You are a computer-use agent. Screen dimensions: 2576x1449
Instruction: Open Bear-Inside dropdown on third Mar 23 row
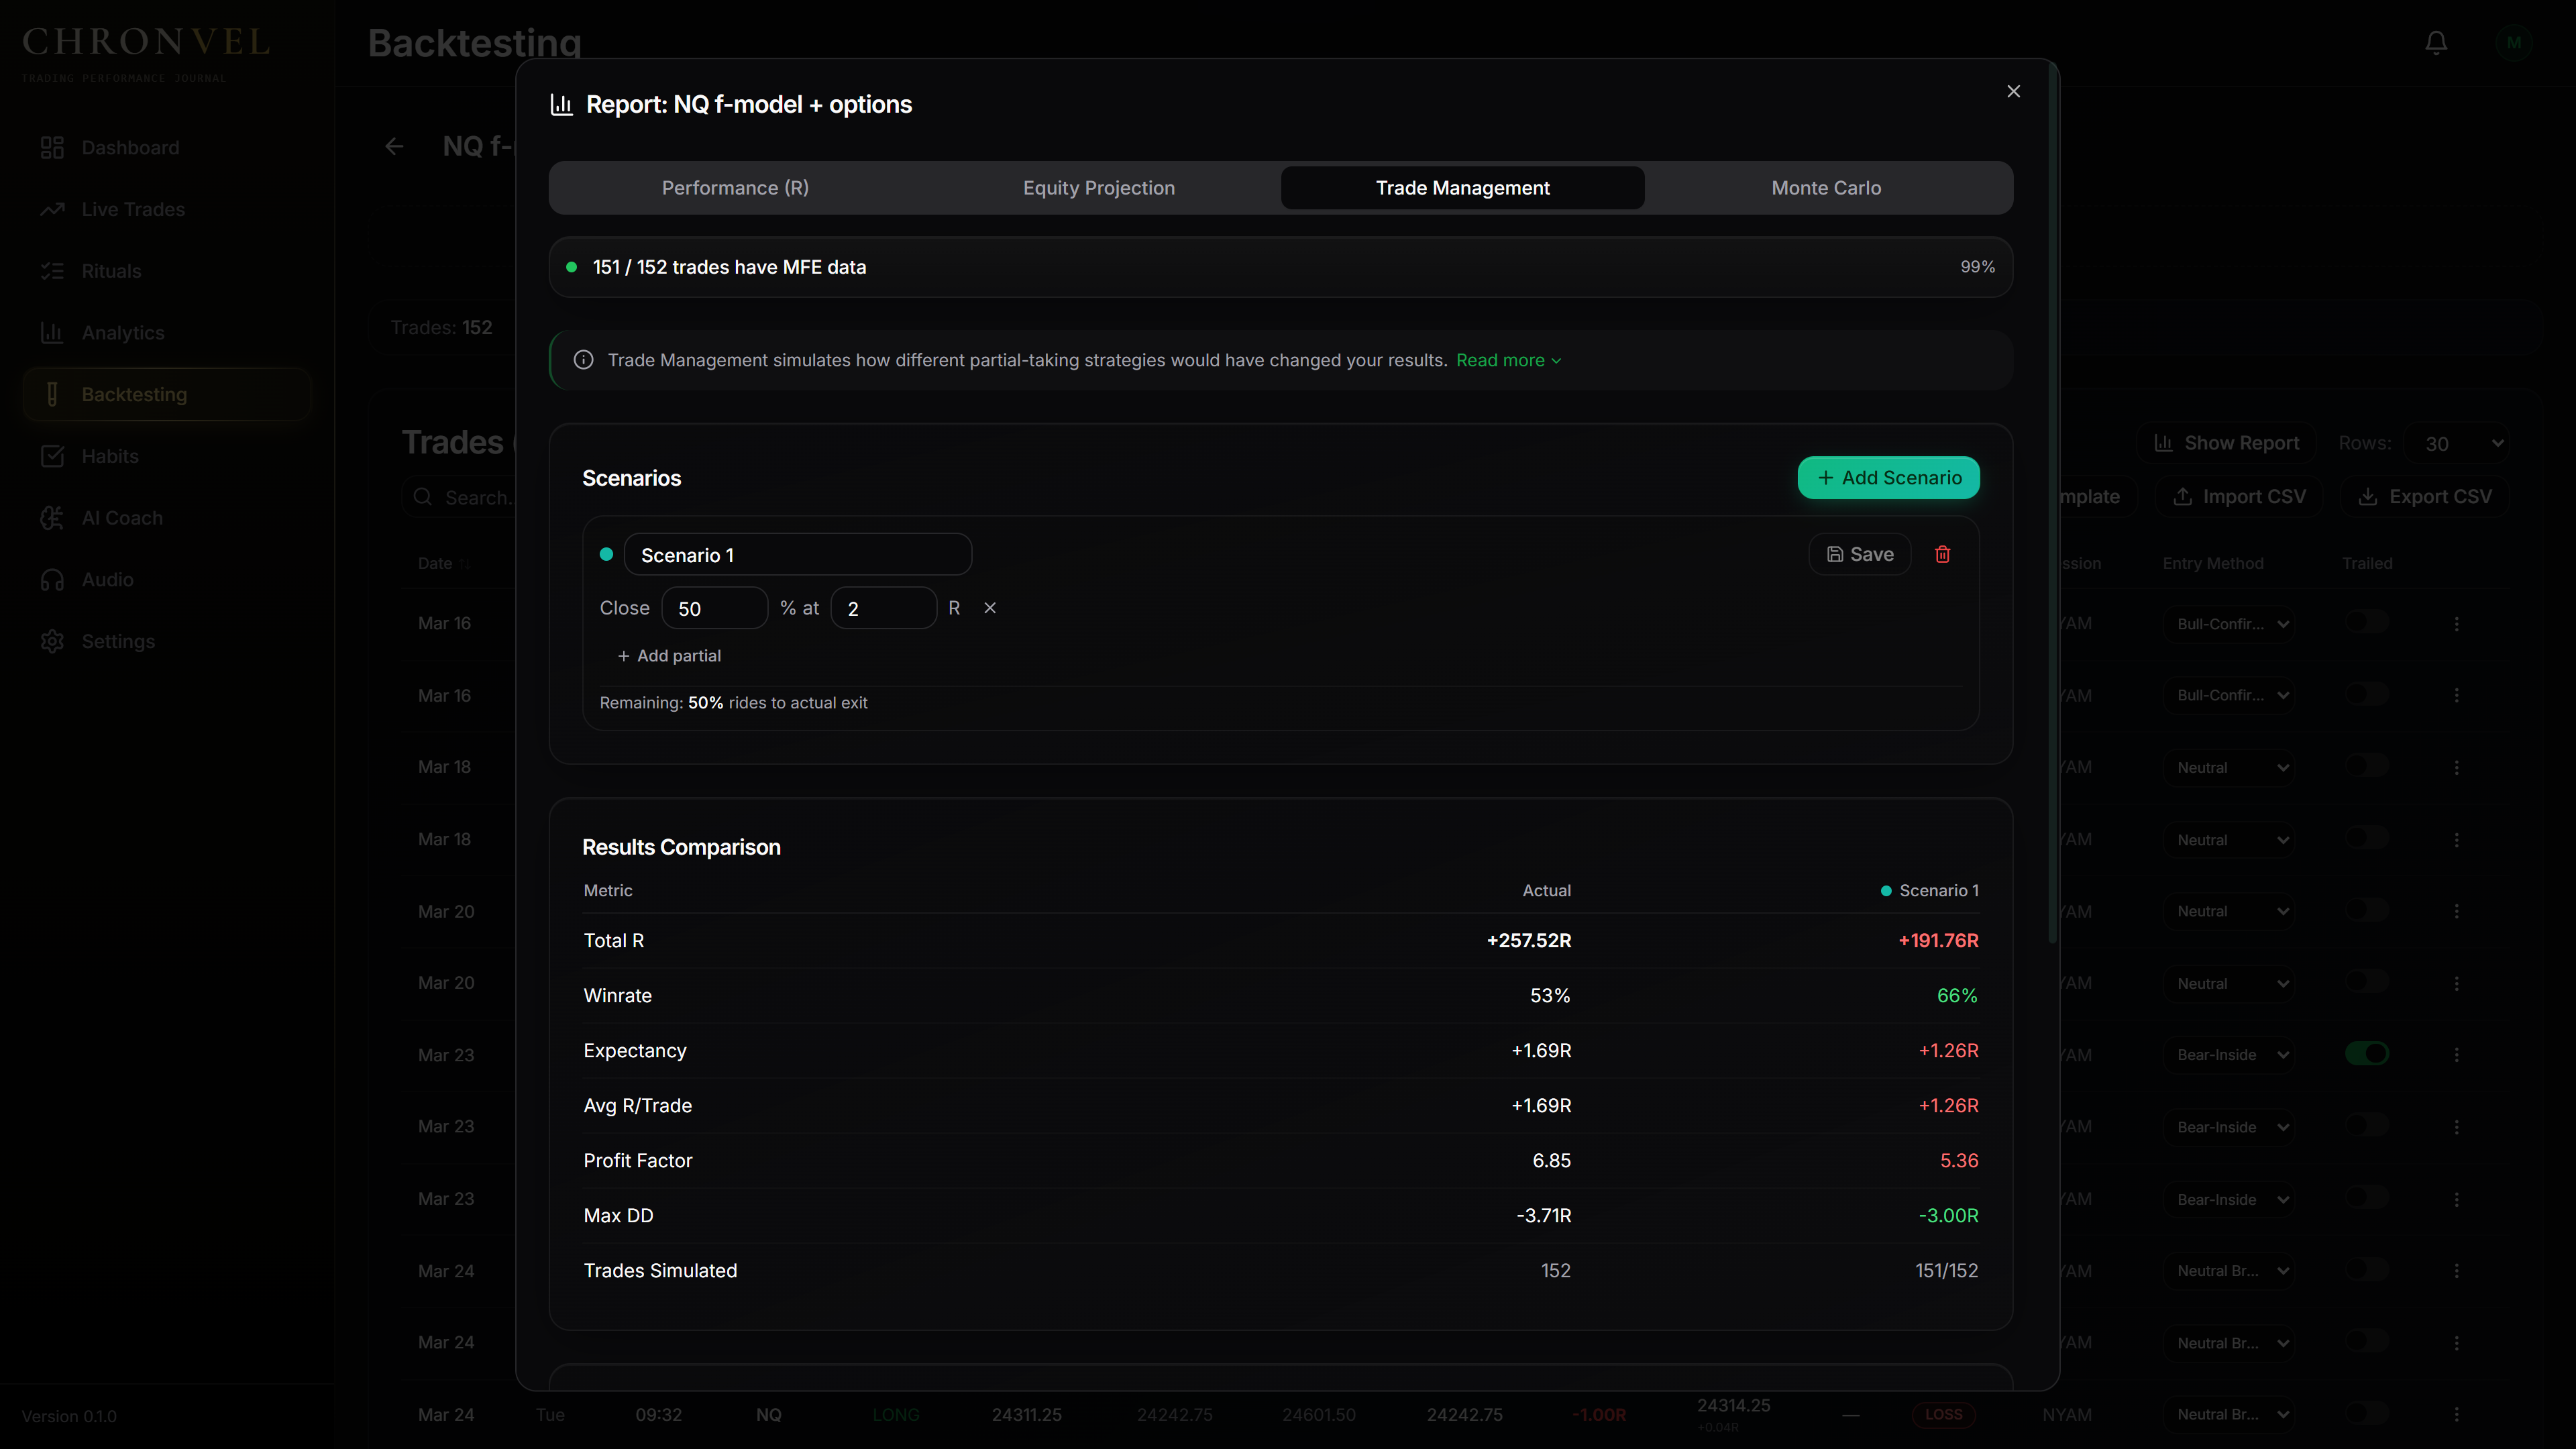2228,1199
